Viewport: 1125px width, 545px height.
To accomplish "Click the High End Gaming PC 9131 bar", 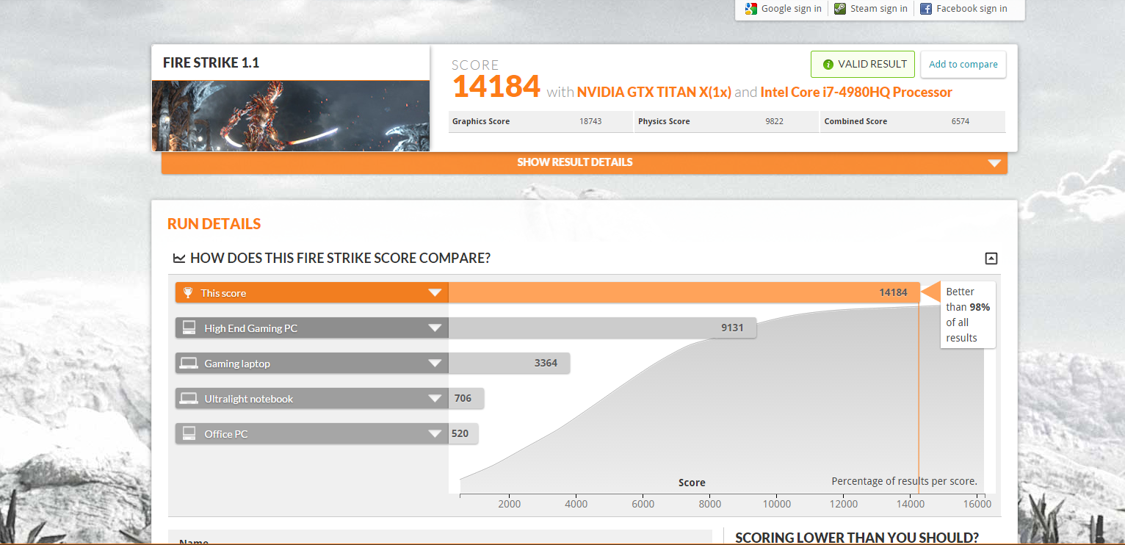I will coord(602,328).
